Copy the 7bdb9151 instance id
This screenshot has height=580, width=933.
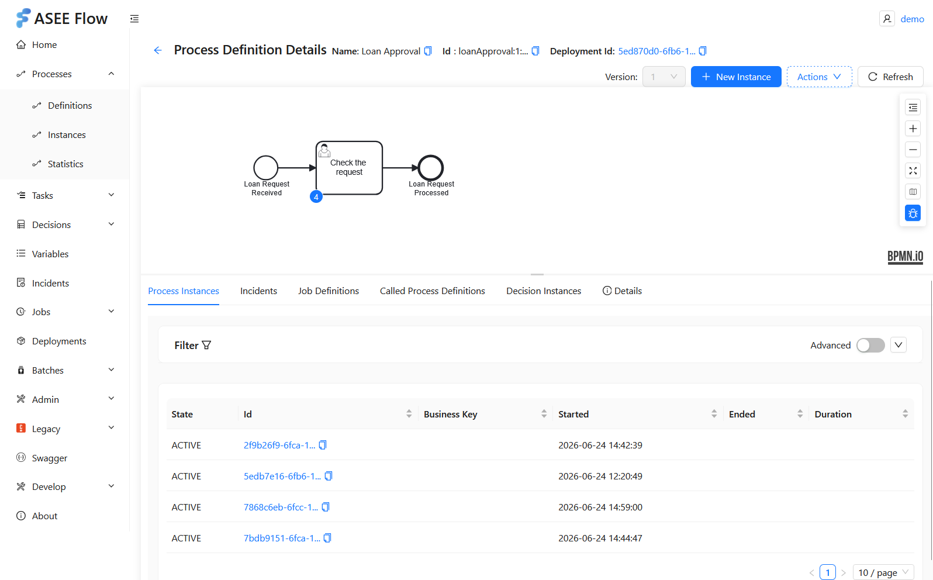point(327,538)
